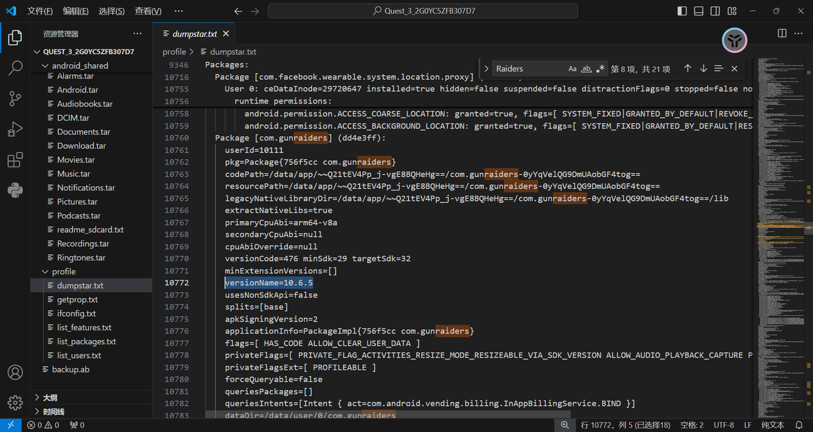This screenshot has height=432, width=813.
Task: Open readme_sdcard.txt file
Action: 90,229
